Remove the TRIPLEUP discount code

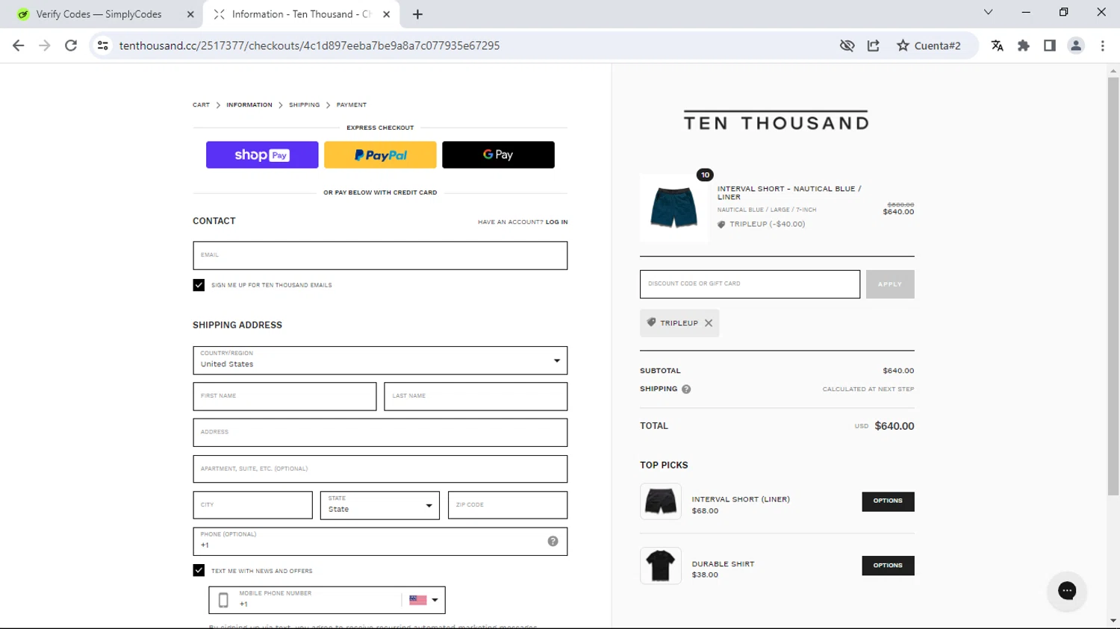[709, 323]
